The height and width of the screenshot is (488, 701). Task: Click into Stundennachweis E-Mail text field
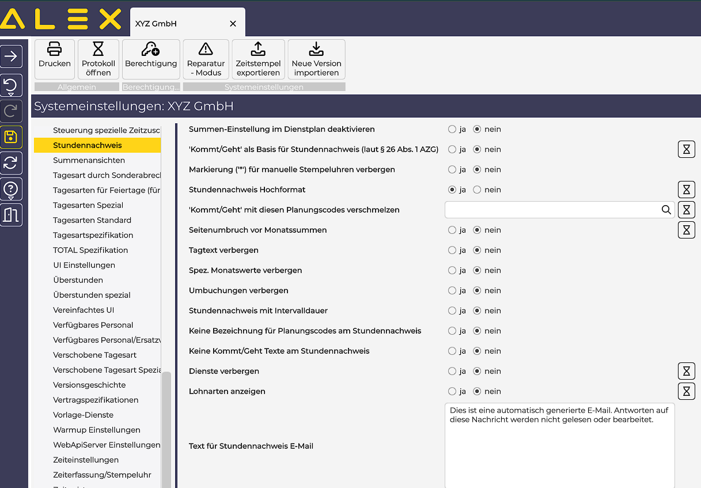point(559,449)
